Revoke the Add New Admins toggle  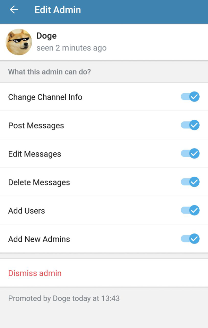(190, 239)
